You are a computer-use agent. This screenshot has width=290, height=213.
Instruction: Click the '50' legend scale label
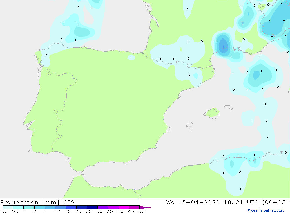click(142, 211)
